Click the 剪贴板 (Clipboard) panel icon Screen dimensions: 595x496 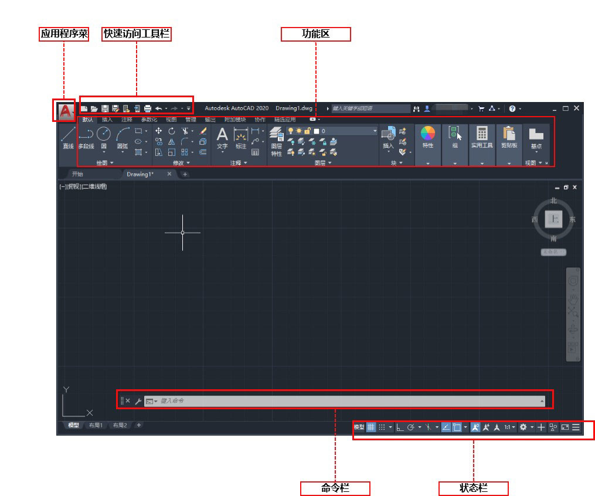click(x=508, y=132)
